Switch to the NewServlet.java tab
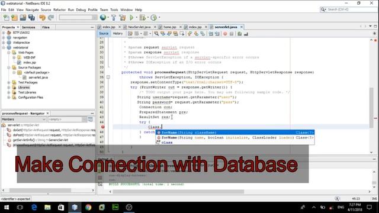 coord(139,27)
